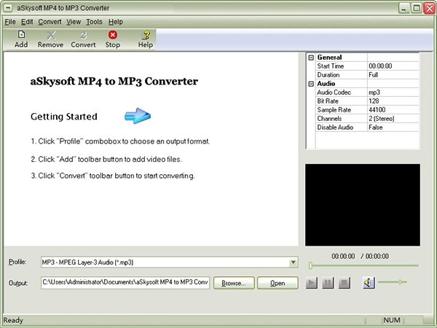437x328 pixels.
Task: Click the Start Time property label
Action: (x=330, y=66)
